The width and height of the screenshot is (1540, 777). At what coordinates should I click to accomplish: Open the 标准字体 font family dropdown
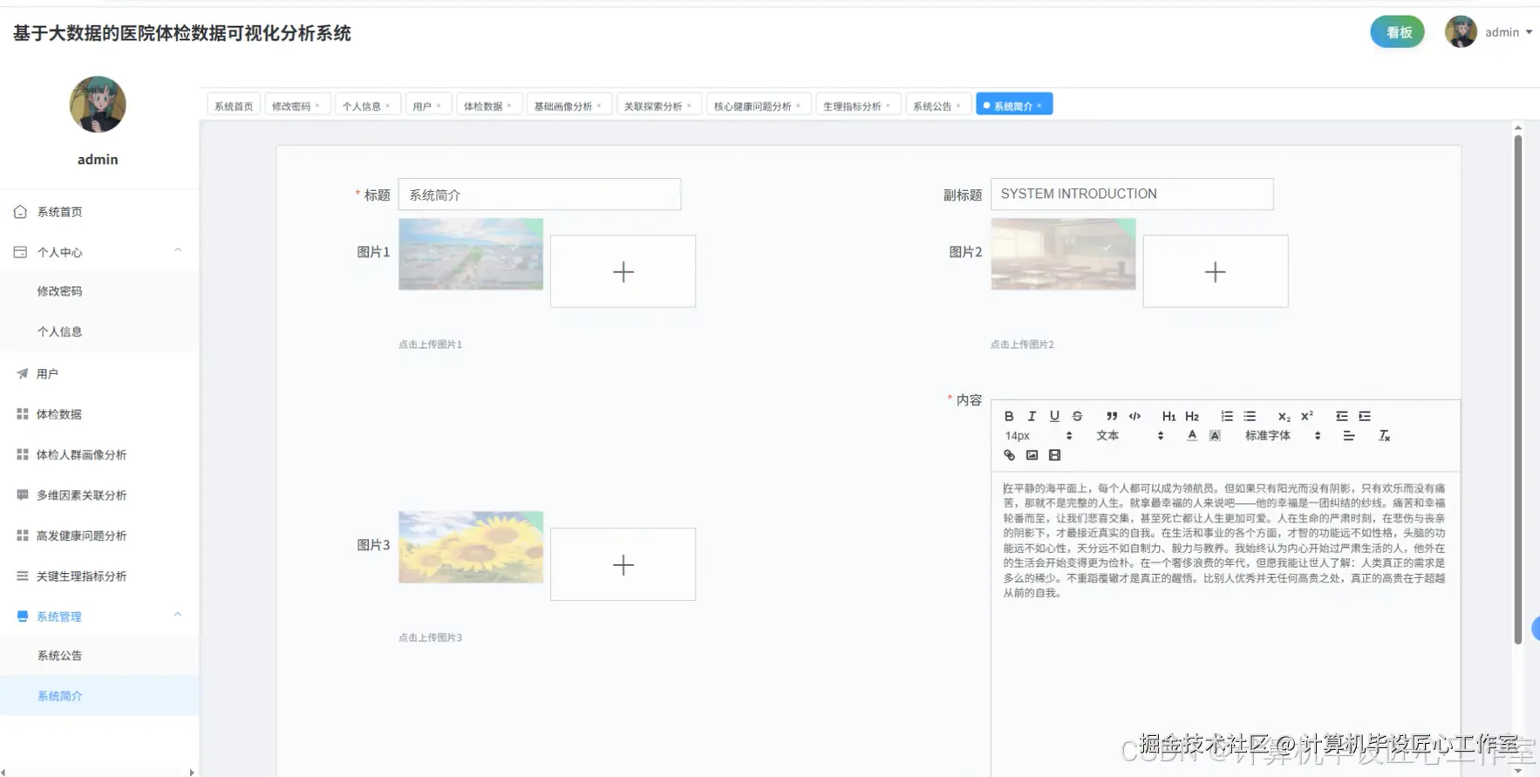pos(1282,435)
